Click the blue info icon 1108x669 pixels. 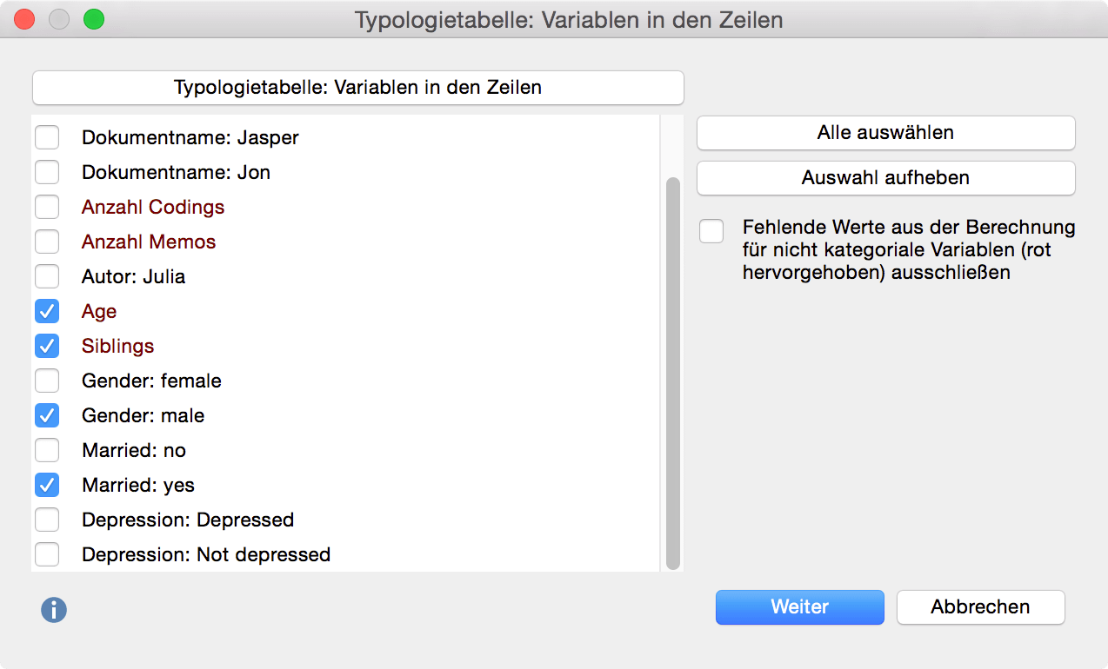click(54, 610)
